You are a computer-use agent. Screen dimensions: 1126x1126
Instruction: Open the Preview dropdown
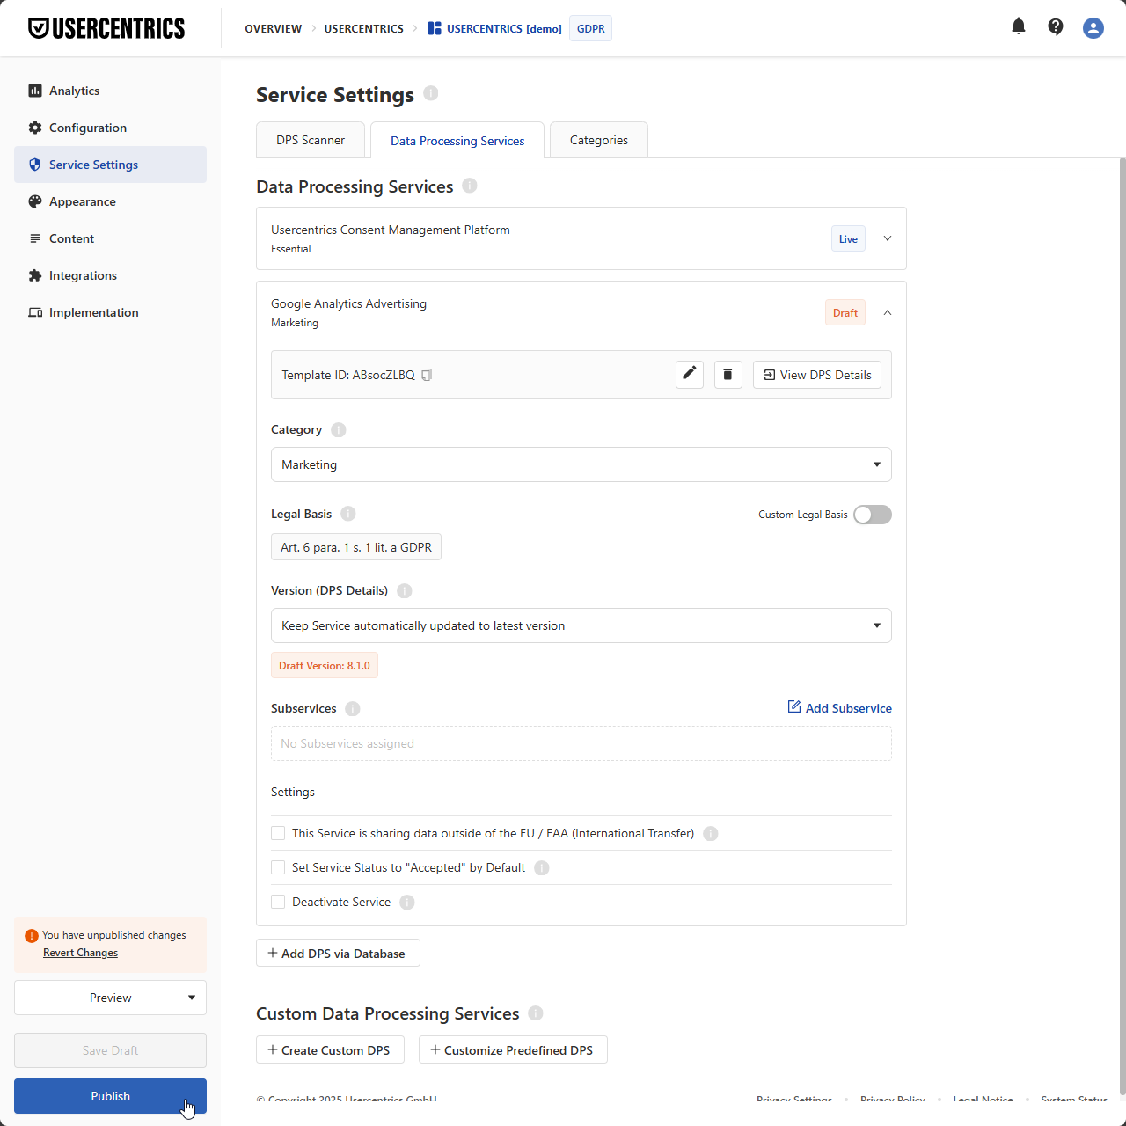(x=110, y=998)
